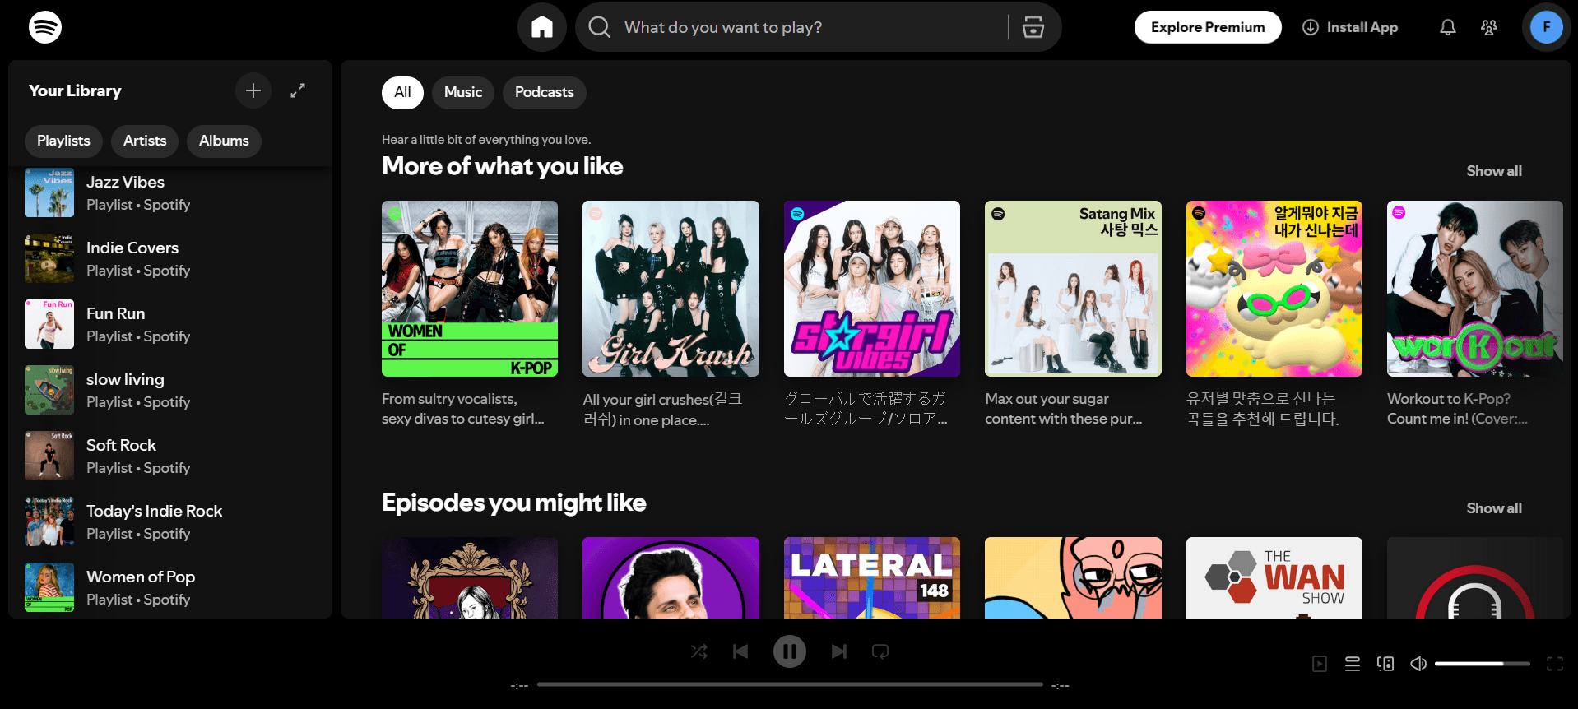Open K-Pop worKout playlist cover

pos(1475,289)
